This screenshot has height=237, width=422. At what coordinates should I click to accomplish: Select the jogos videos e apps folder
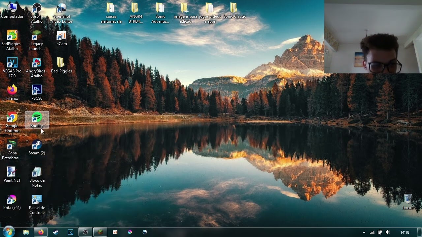click(210, 13)
